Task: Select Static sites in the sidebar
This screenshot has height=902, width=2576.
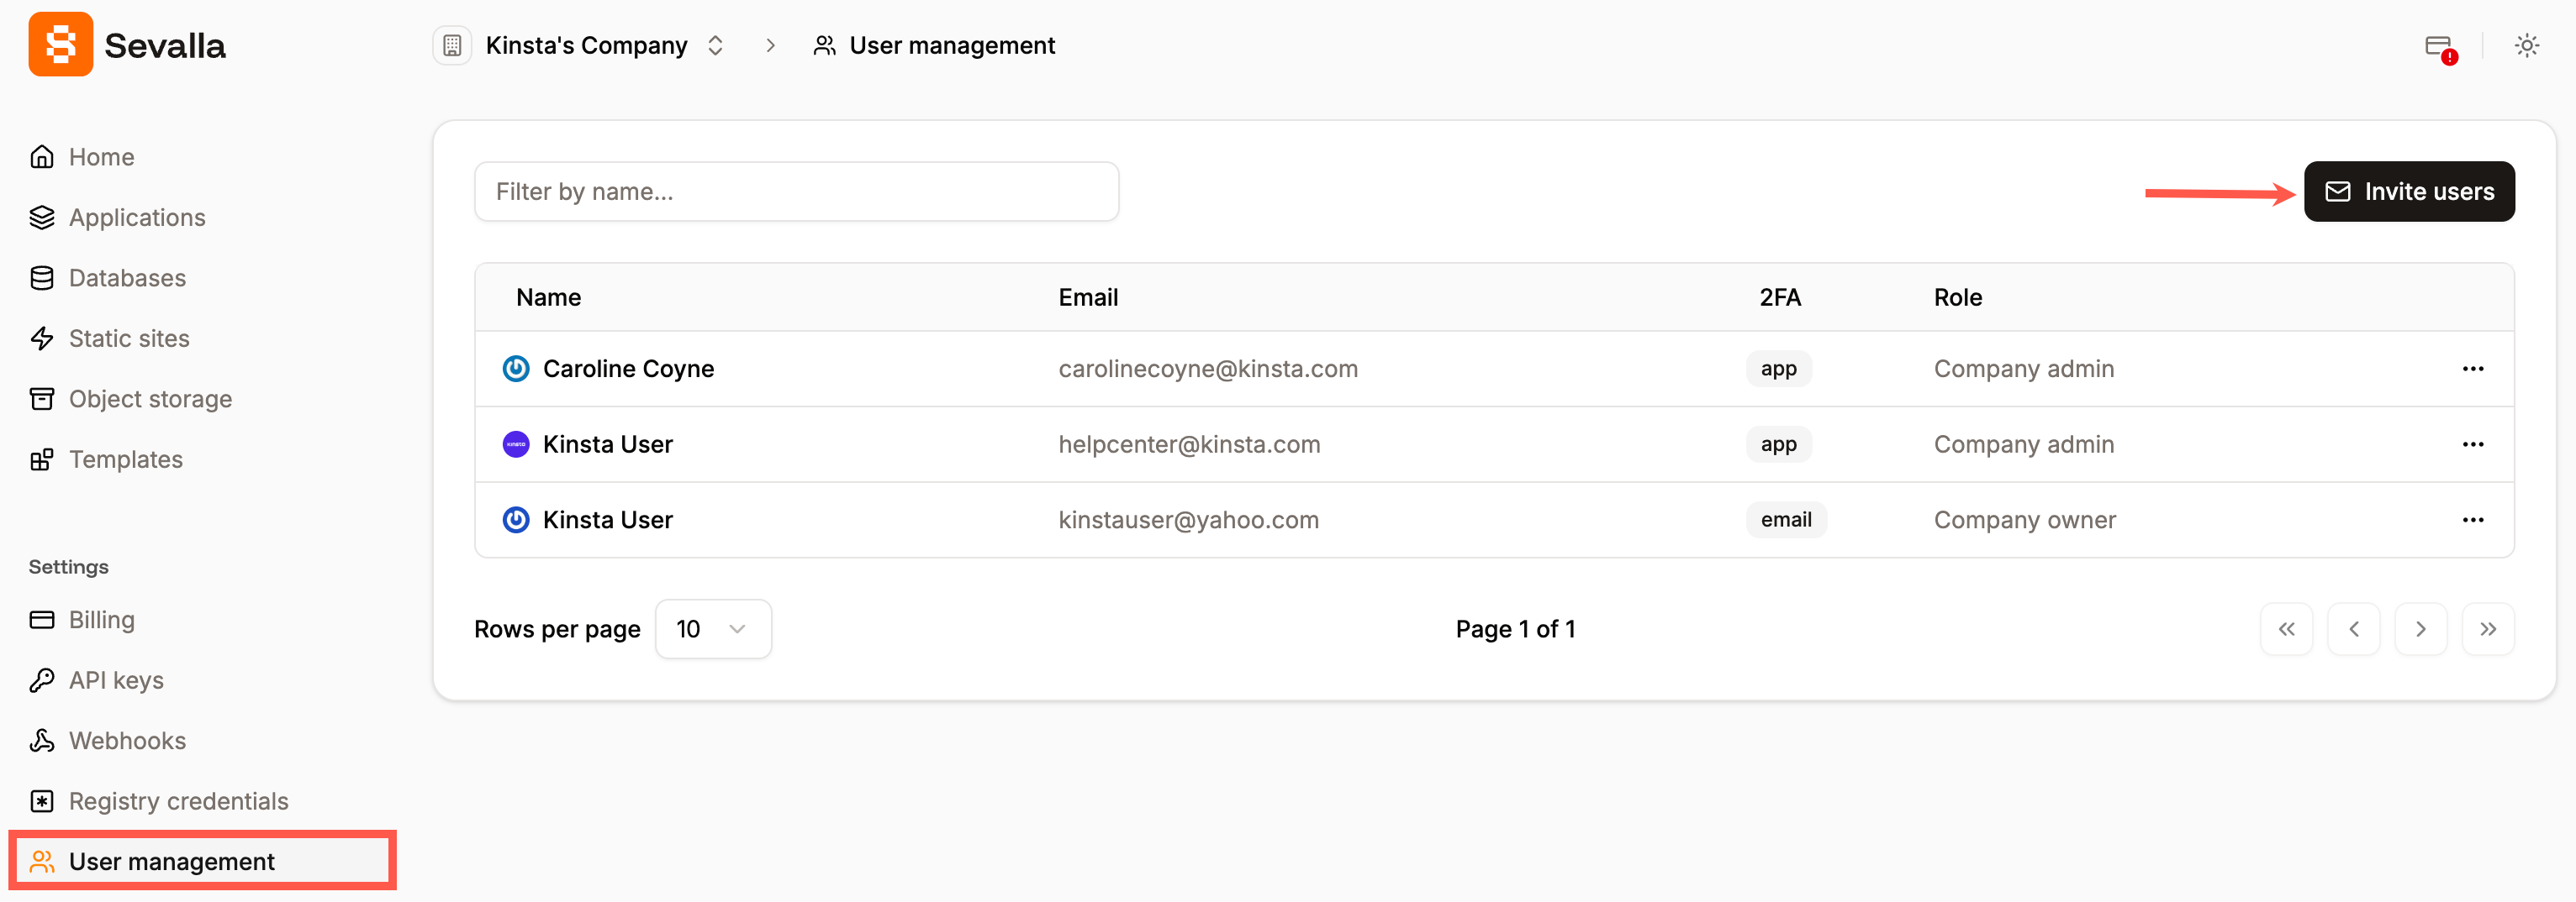Action: [129, 338]
